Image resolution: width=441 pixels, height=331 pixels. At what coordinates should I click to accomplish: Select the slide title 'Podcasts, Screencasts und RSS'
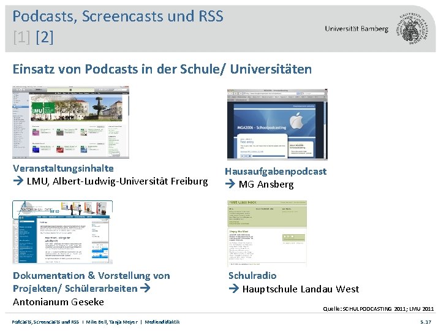click(x=118, y=16)
